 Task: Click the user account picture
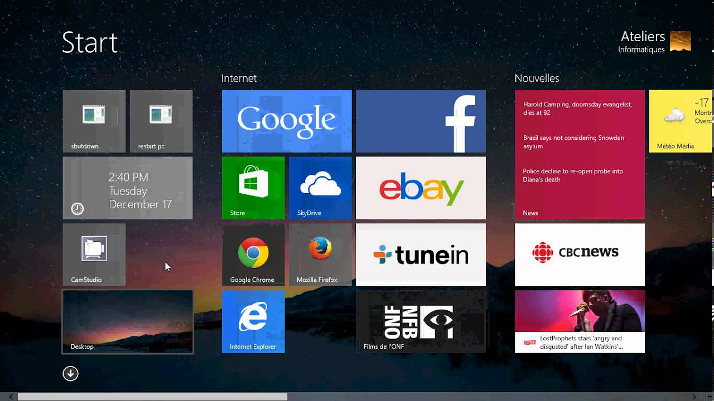681,41
